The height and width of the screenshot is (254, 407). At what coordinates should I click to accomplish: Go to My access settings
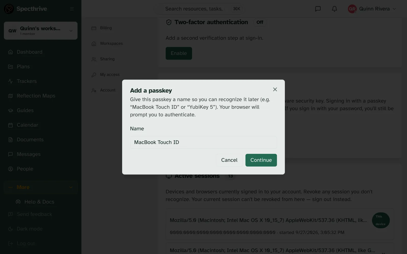110,74
